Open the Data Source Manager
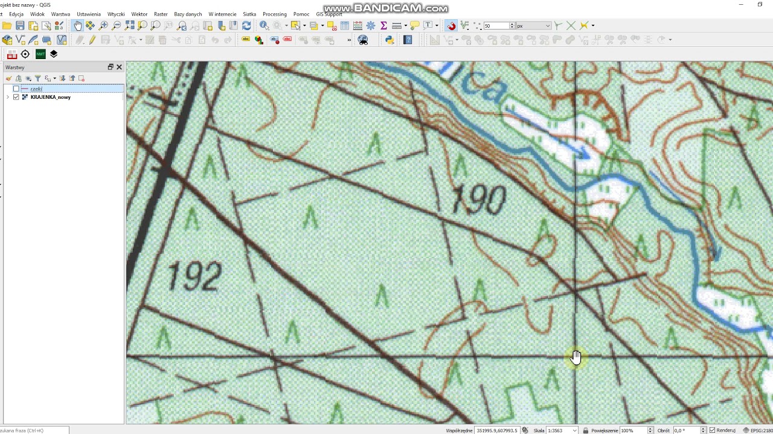773x434 pixels. click(x=7, y=40)
